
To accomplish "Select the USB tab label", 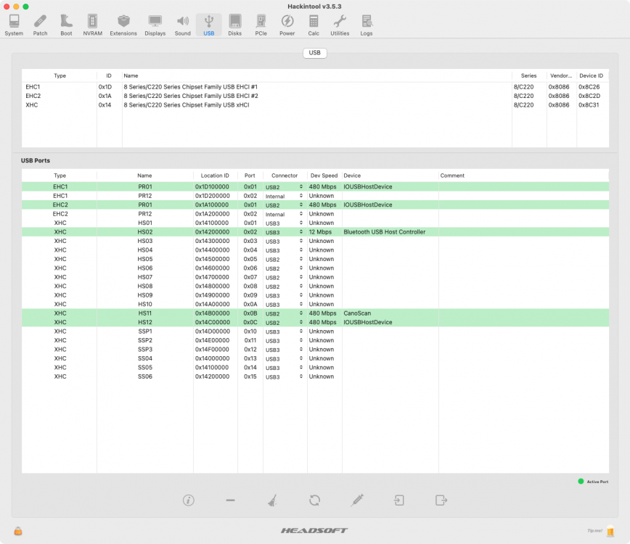I will coord(314,53).
